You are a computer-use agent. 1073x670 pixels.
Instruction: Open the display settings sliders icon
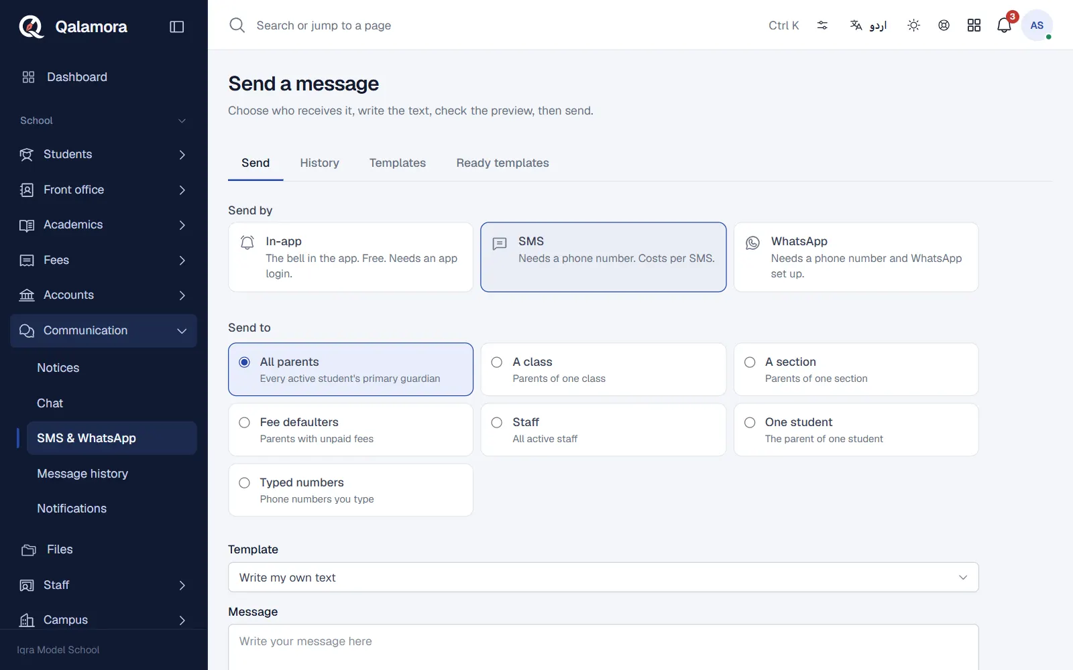(822, 25)
